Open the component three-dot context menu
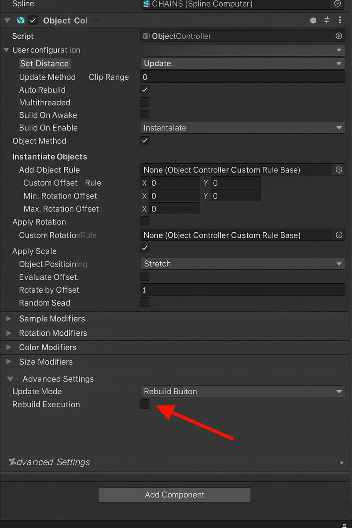Image resolution: width=352 pixels, height=528 pixels. (340, 20)
